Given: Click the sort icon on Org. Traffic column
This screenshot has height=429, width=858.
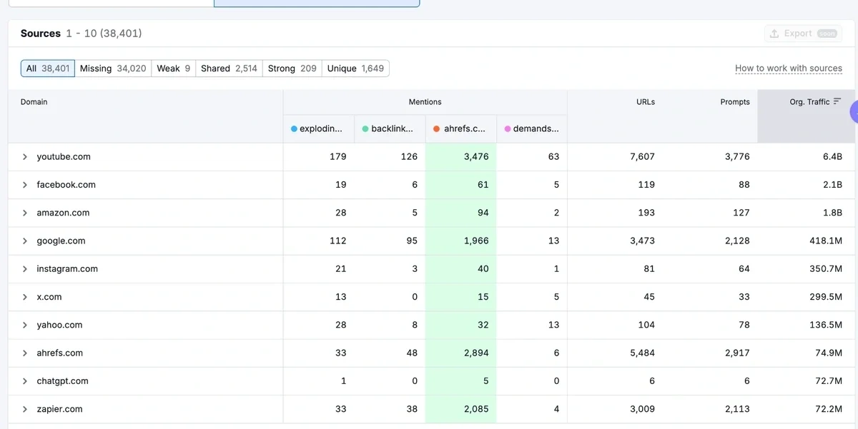Looking at the screenshot, I should click(x=838, y=101).
